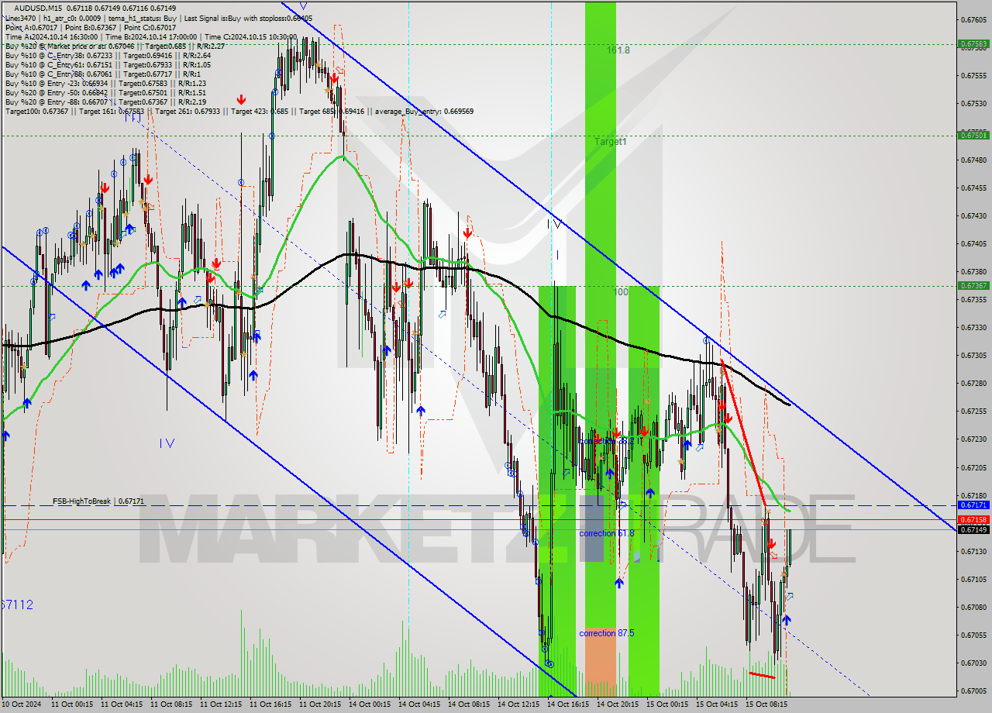Click the 'correction 38.2' label
992x713 pixels.
click(607, 441)
